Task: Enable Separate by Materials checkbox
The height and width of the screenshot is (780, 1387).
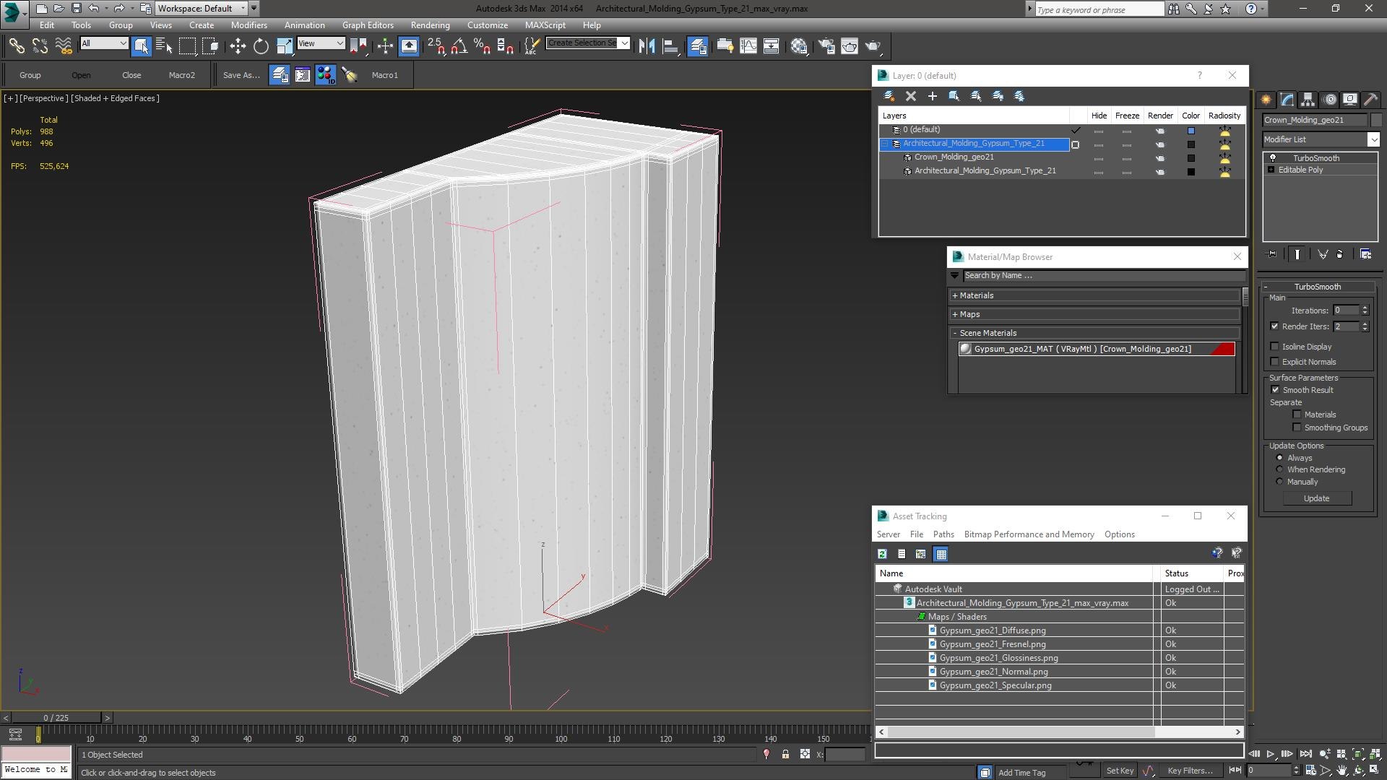Action: point(1297,415)
